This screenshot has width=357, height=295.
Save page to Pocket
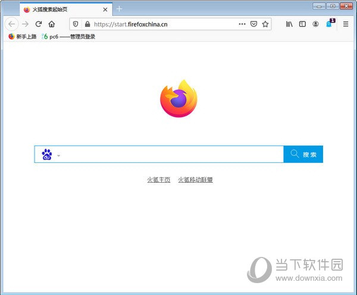253,24
